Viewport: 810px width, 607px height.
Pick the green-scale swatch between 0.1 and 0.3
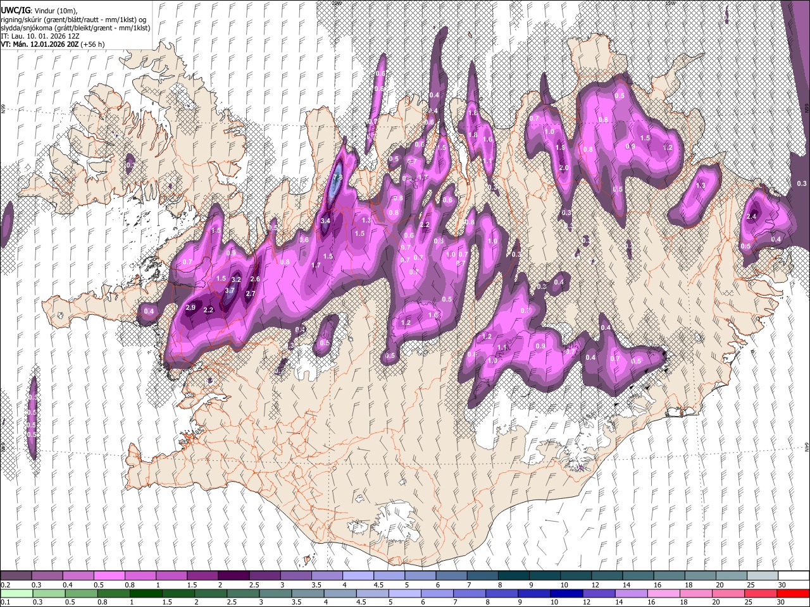click(16, 593)
